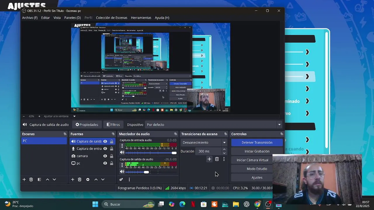Open Desvanecimiento transition dropdown
374x210 pixels.
pyautogui.click(x=204, y=143)
